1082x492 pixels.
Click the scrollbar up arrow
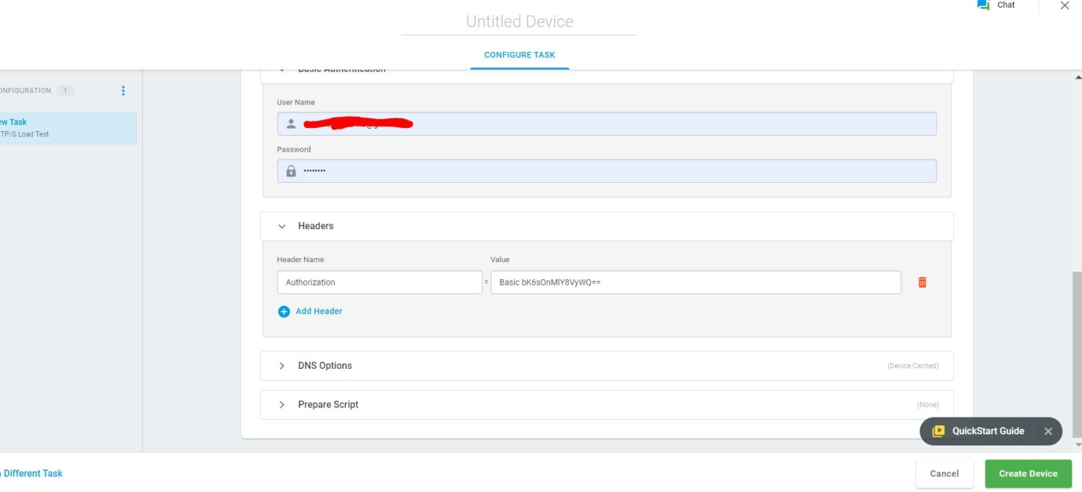[x=1076, y=78]
